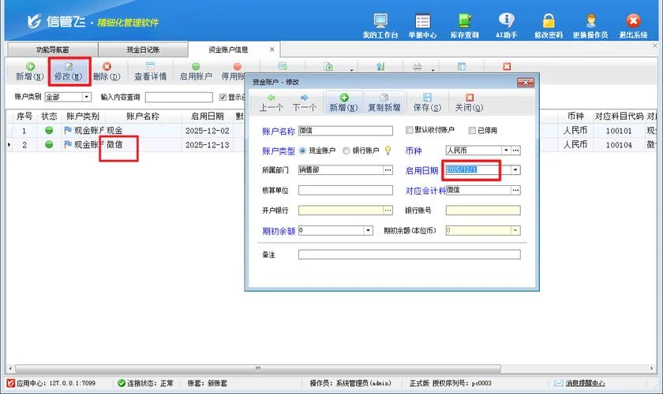Click ellipsis button in 开户银行 field

(x=388, y=210)
